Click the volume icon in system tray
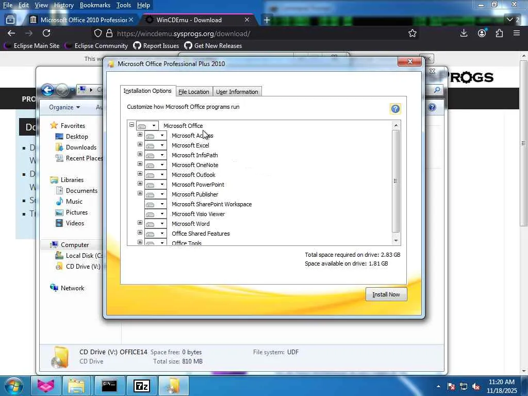The height and width of the screenshot is (396, 528). 476,387
